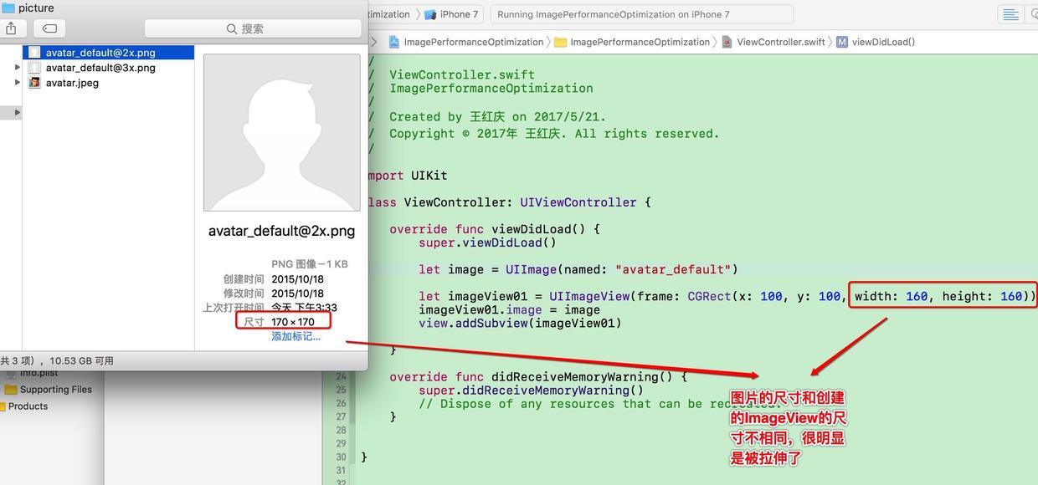Click the avatar_default@2x.png file icon
This screenshot has width=1038, height=485.
coord(34,52)
